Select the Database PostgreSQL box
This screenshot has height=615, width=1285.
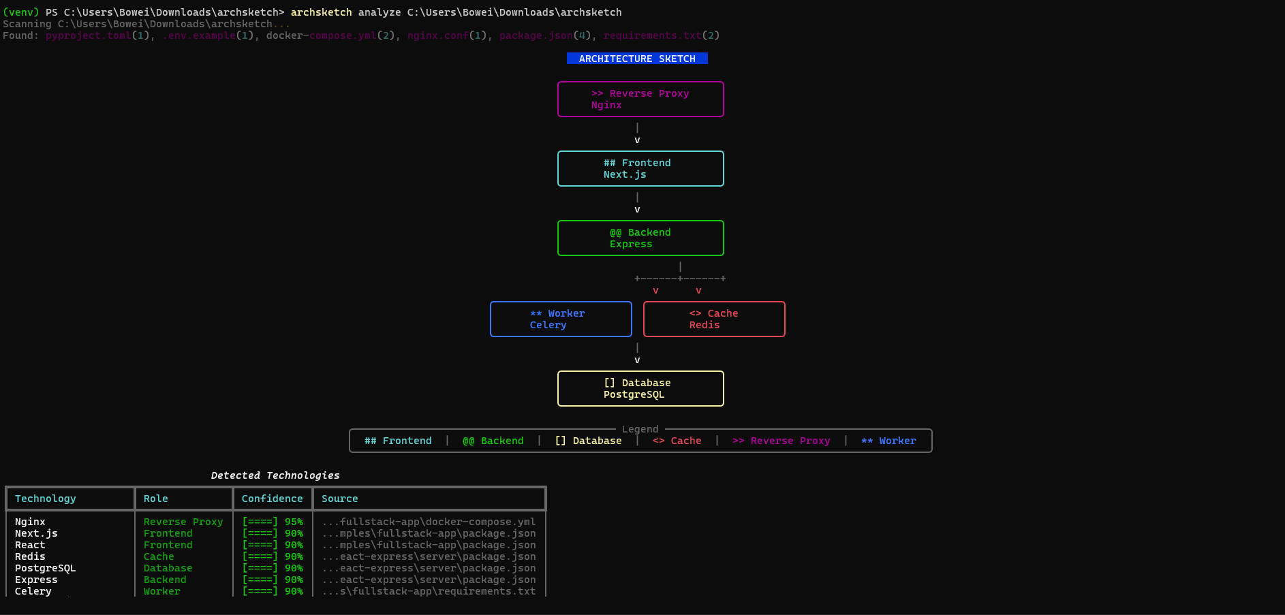click(x=640, y=389)
